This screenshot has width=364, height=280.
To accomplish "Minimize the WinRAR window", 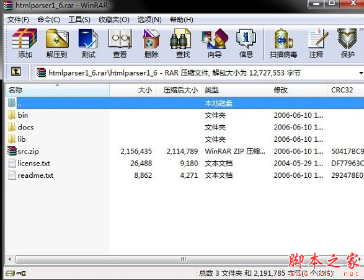I will [316, 4].
